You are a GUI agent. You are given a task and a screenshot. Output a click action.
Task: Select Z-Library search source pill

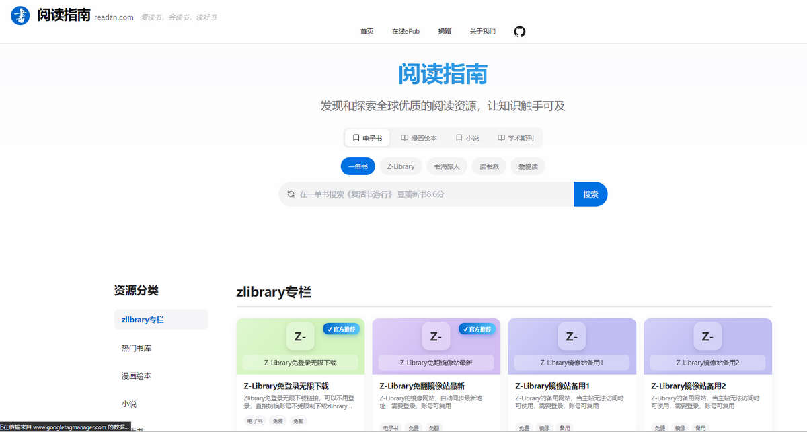pos(401,166)
